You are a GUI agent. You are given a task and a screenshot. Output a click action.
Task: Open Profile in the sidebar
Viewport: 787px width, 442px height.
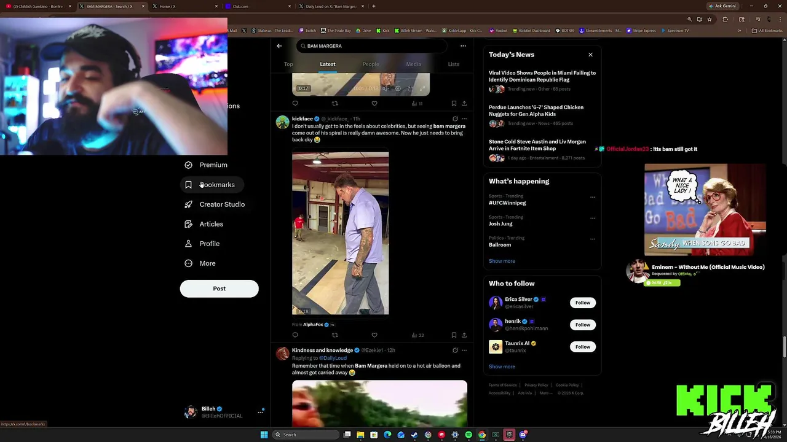203,244
